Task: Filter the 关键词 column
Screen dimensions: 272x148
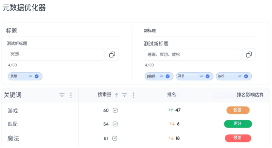Action: click(x=62, y=95)
